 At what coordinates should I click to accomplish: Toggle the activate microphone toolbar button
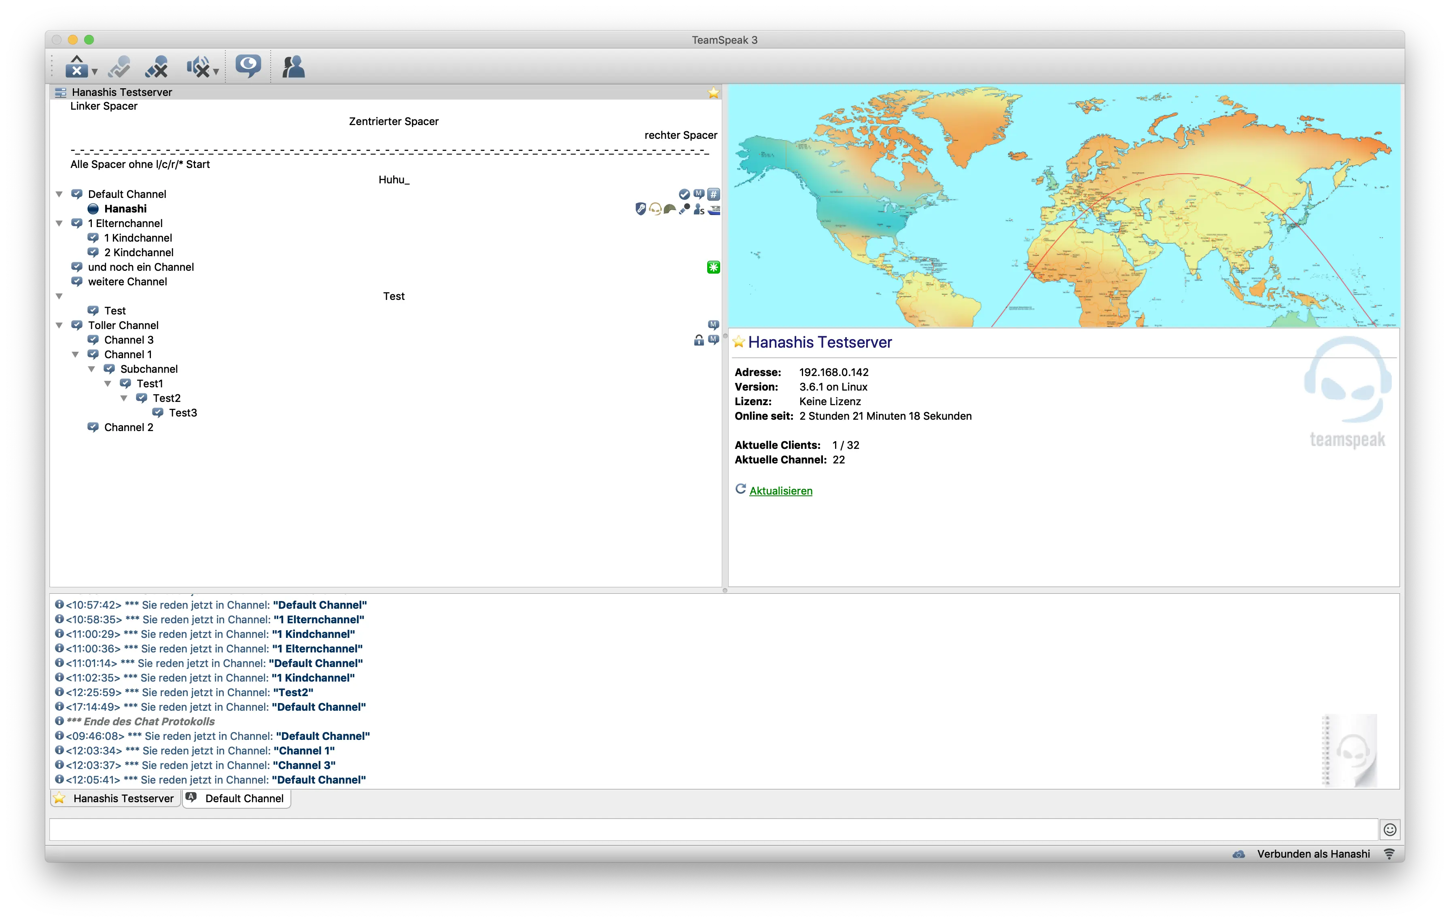click(x=119, y=66)
